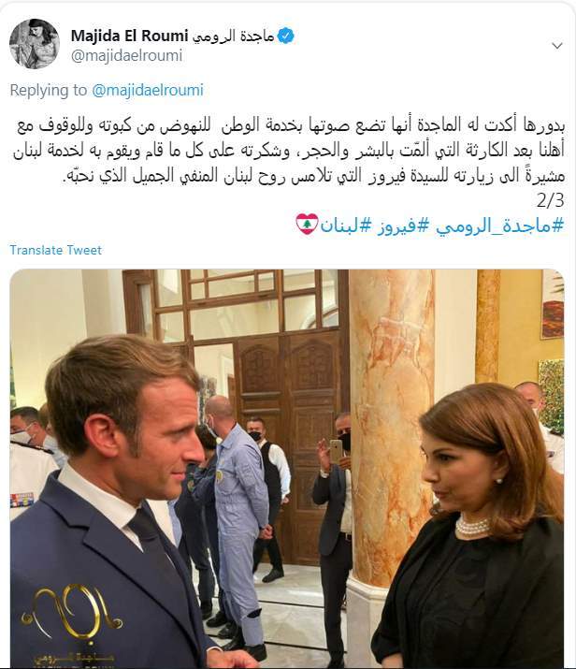Click the raised smartphone in the photo background
Image resolution: width=576 pixels, height=669 pixels.
click(336, 451)
